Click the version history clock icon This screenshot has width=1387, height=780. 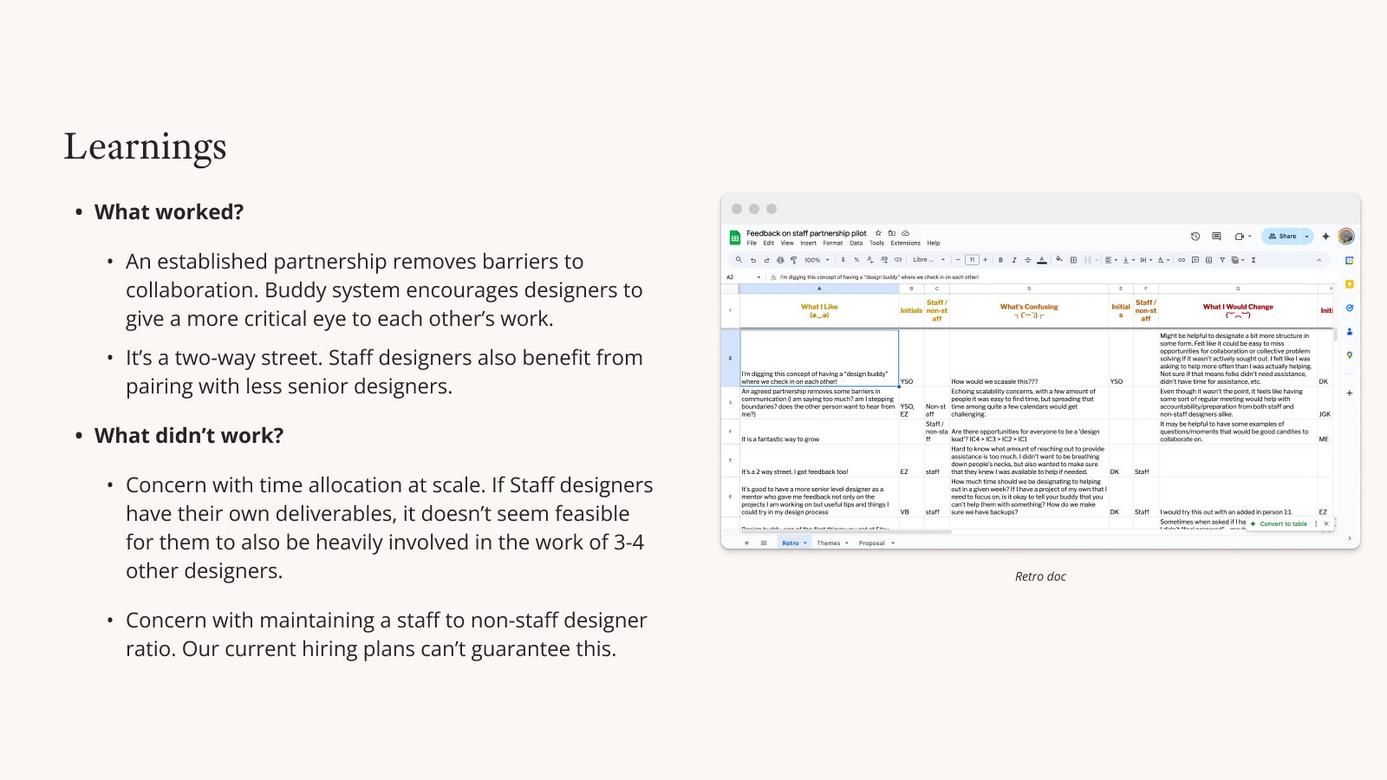click(x=1195, y=237)
